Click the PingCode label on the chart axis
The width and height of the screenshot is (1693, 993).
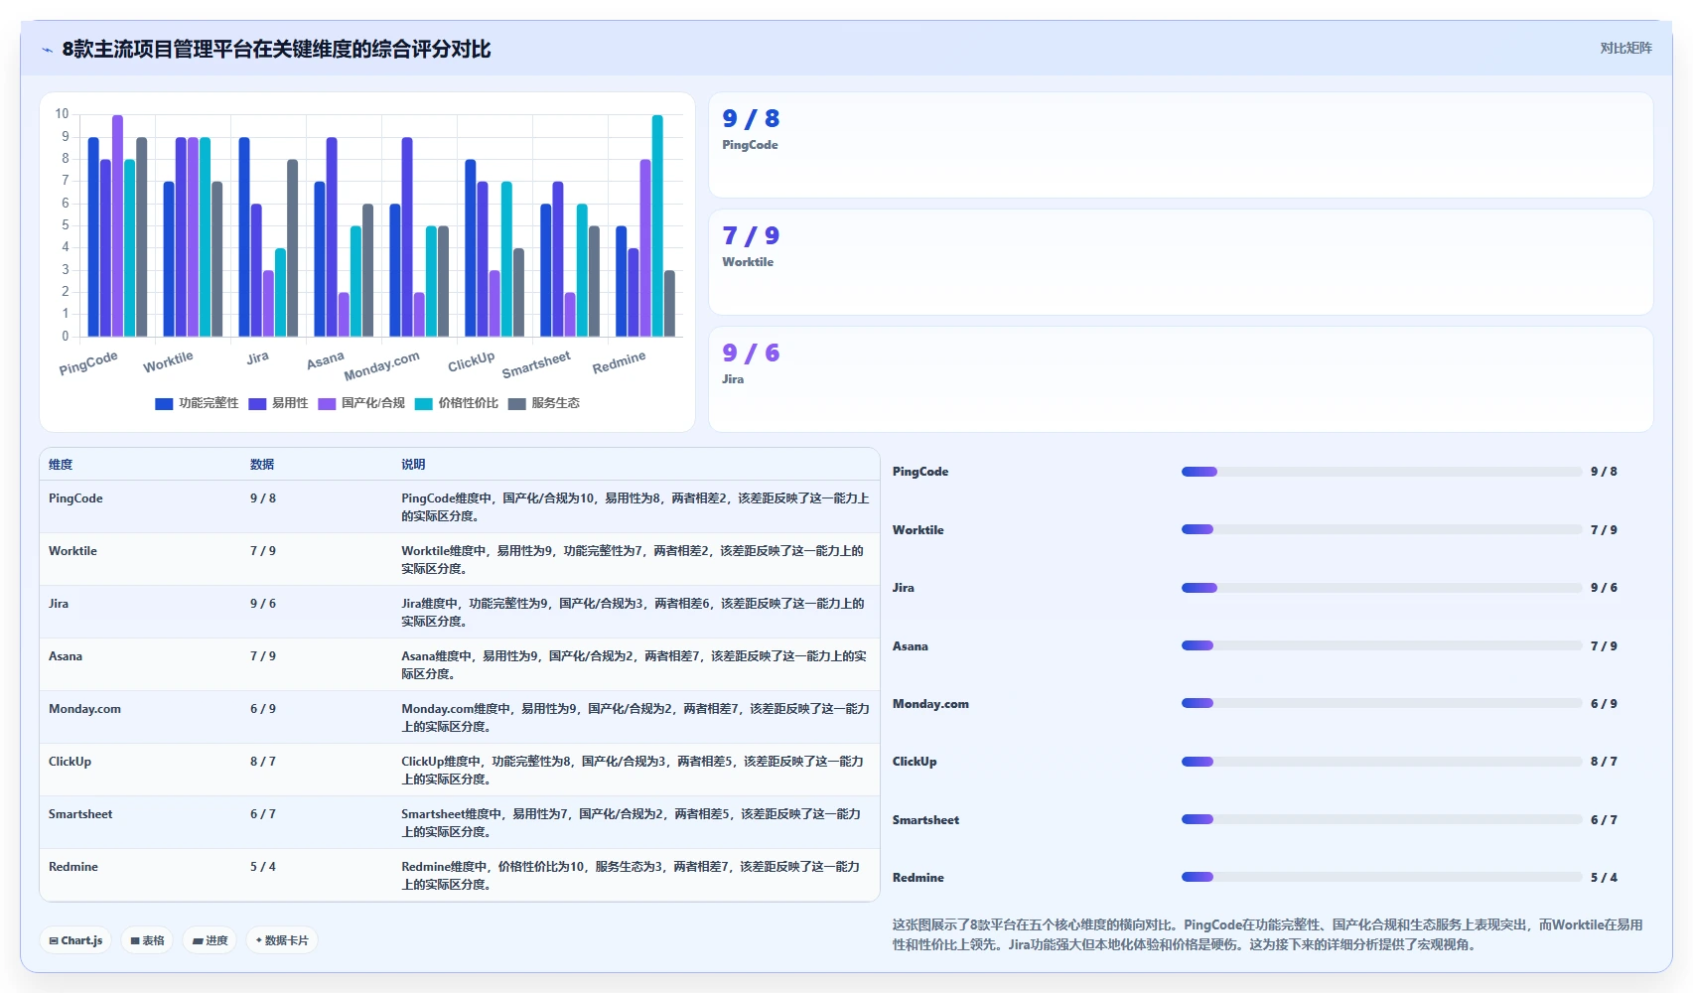(x=88, y=362)
